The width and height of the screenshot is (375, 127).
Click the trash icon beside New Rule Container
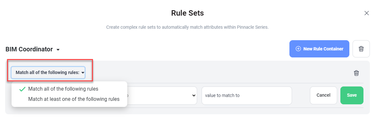click(x=361, y=49)
